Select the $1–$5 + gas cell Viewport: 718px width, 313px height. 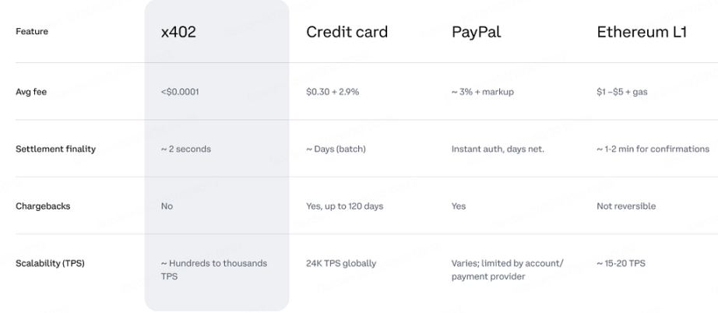pyautogui.click(x=621, y=92)
